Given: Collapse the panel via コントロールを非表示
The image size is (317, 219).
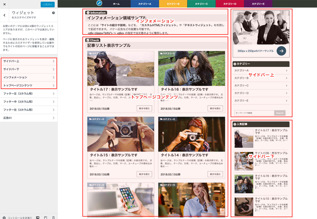Looking at the screenshot, I should point(17,217).
